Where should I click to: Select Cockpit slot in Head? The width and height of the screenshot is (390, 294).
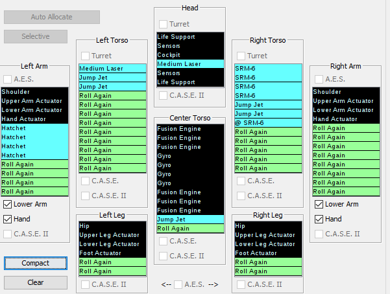[x=190, y=55]
